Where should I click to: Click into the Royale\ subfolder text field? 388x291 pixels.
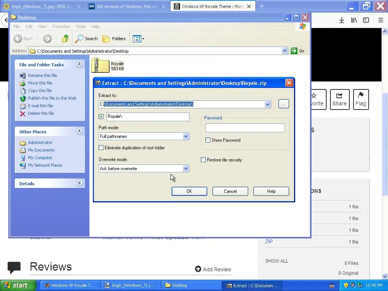pos(148,117)
